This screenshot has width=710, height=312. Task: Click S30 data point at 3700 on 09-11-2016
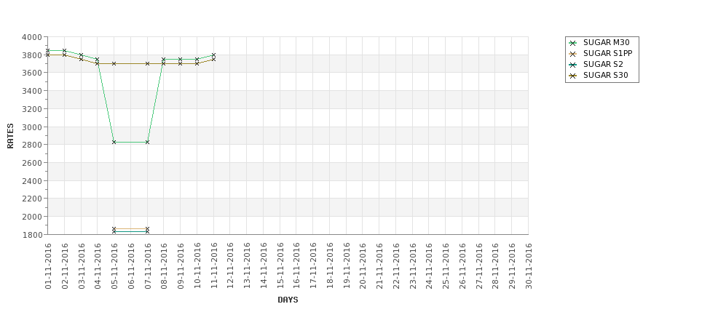coord(180,64)
